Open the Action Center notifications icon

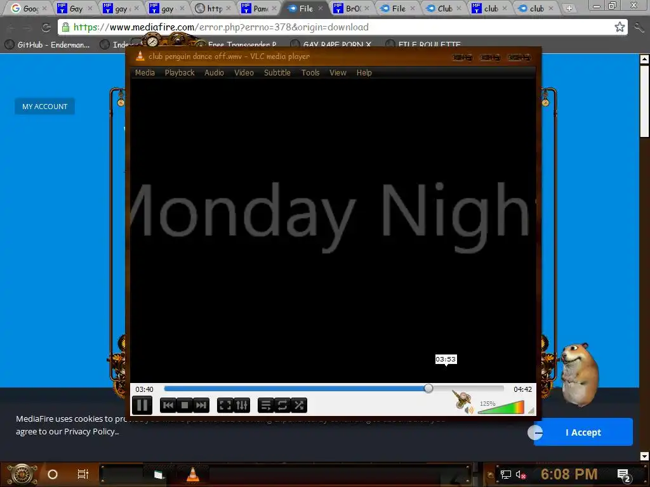click(623, 475)
